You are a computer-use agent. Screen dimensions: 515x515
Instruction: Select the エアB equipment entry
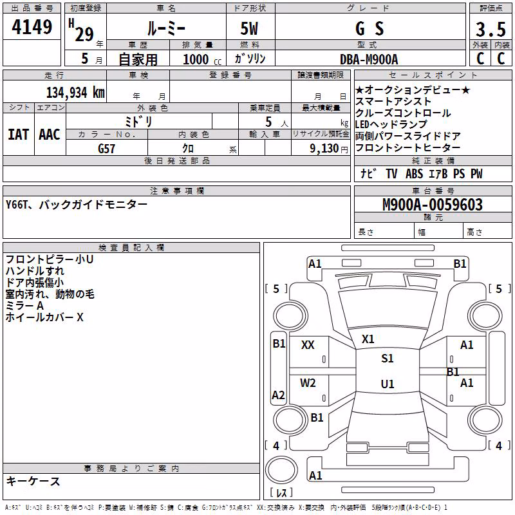click(x=438, y=173)
